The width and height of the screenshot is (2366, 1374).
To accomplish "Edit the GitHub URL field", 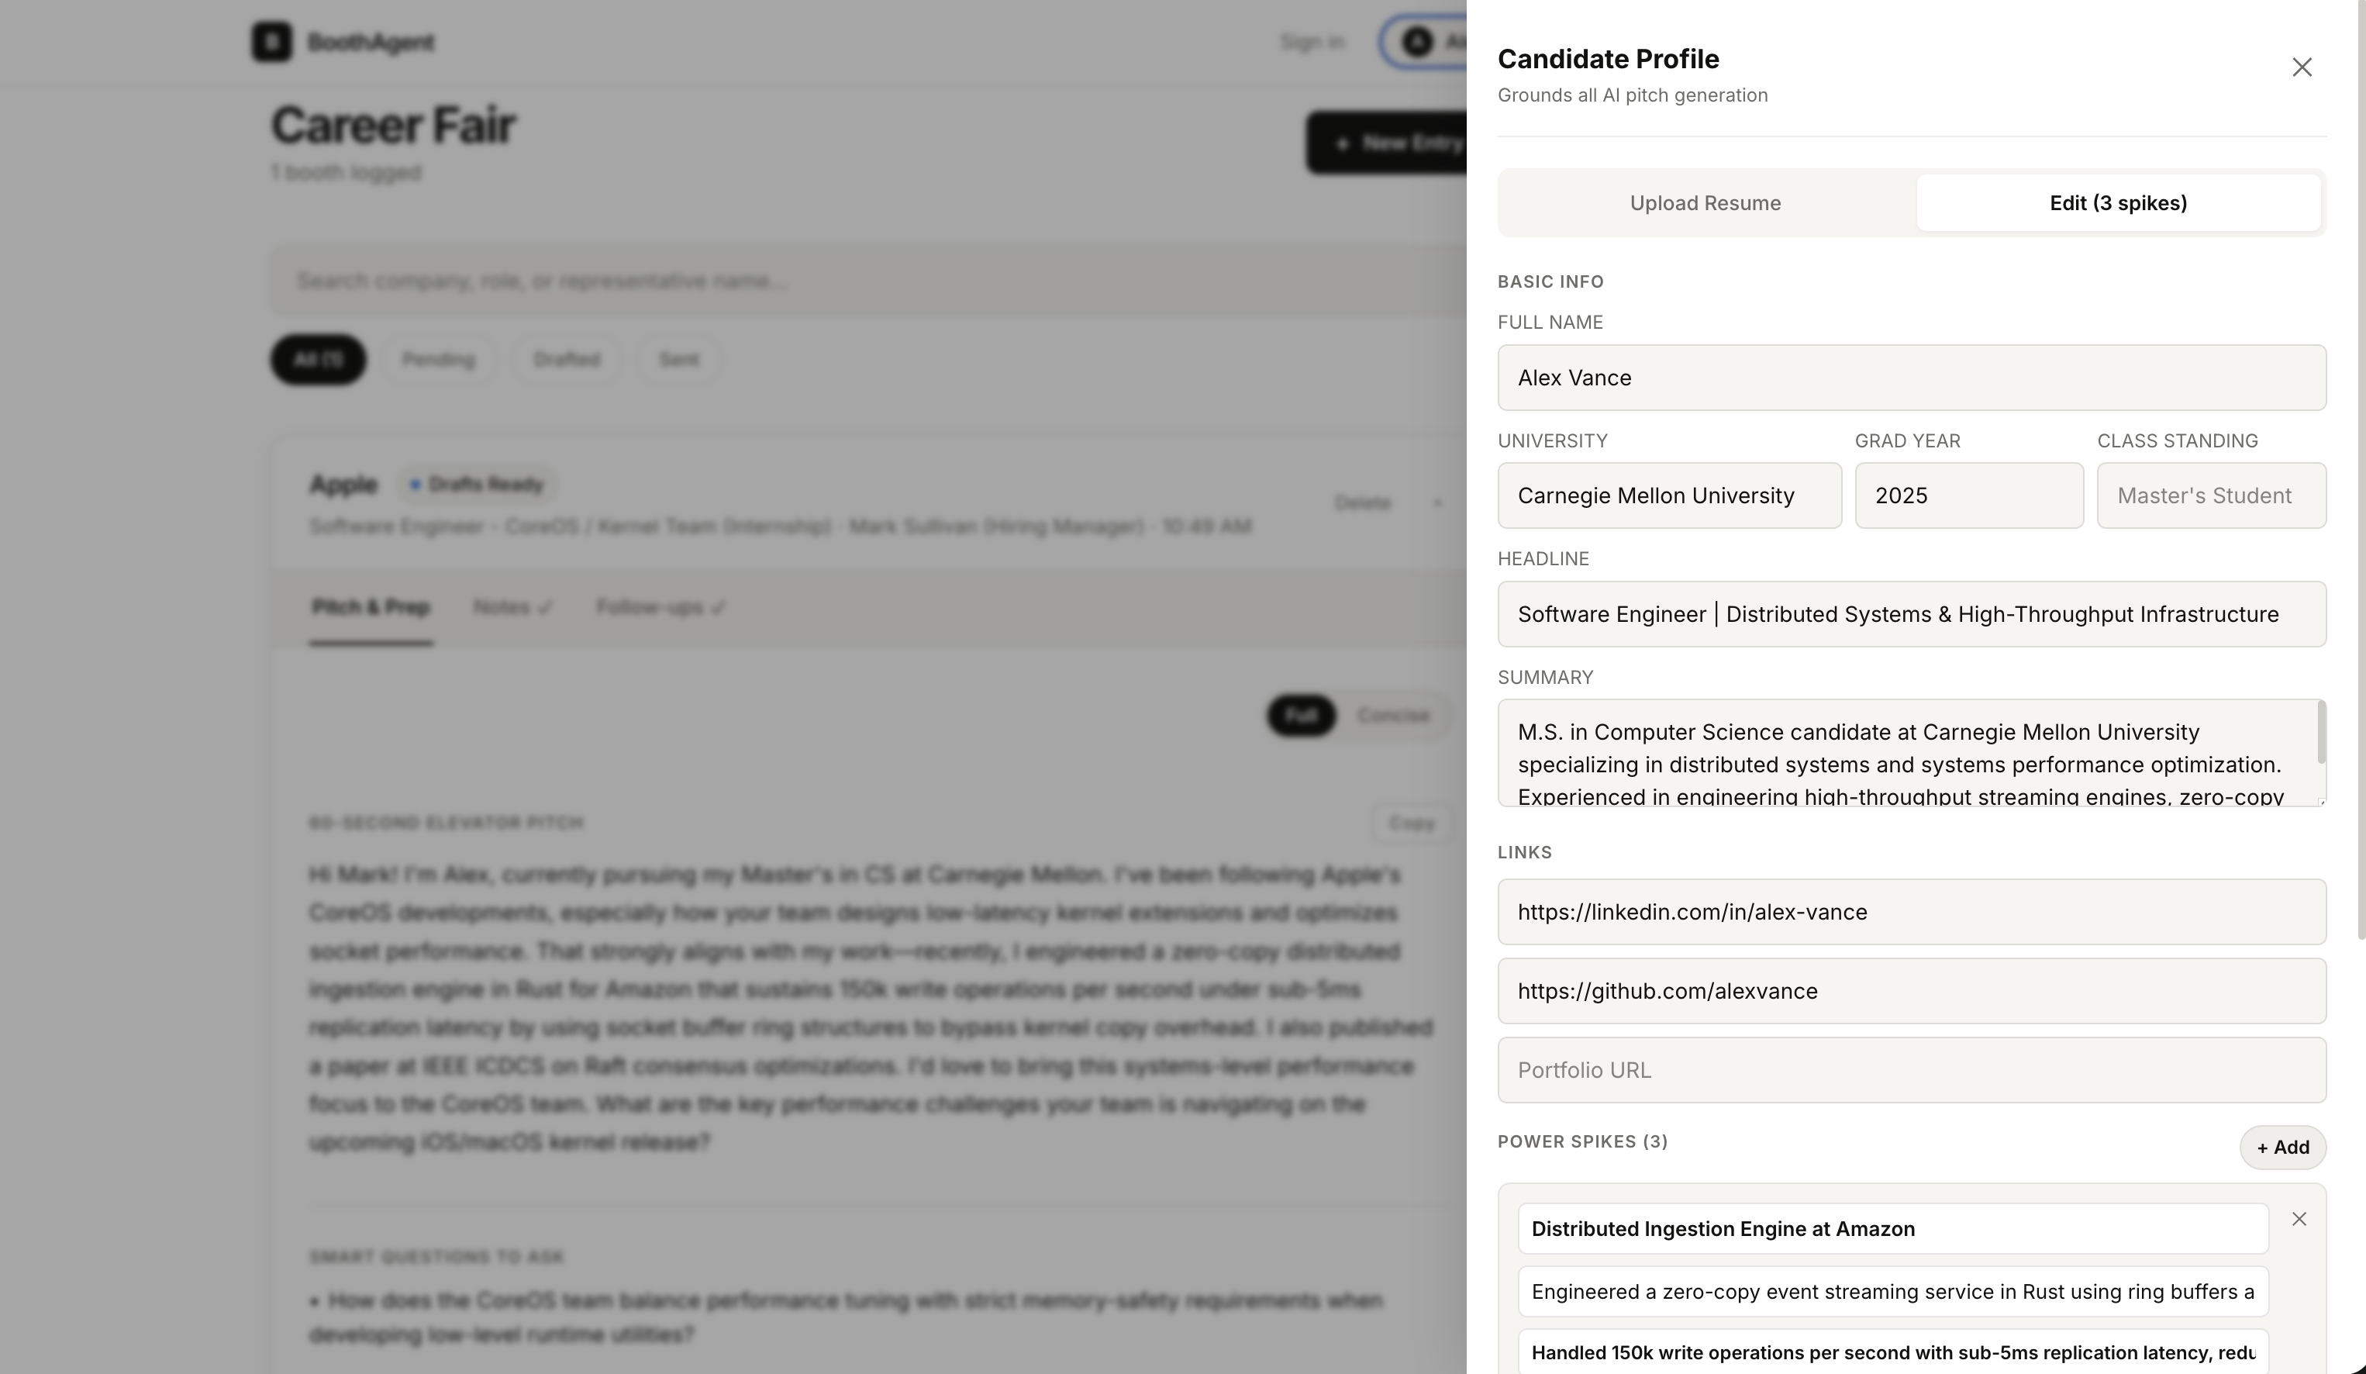I will click(1912, 991).
